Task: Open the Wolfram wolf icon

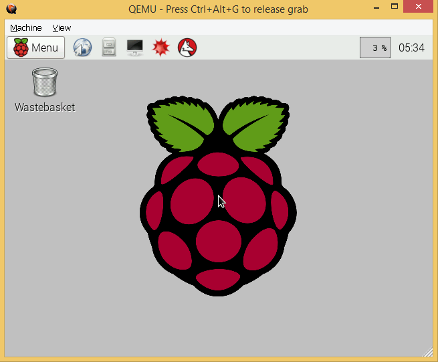Action: (x=187, y=48)
